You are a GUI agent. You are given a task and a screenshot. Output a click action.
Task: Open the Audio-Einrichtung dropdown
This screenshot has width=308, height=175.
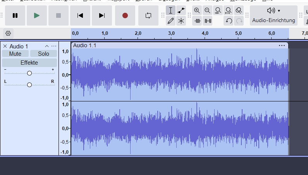(274, 15)
